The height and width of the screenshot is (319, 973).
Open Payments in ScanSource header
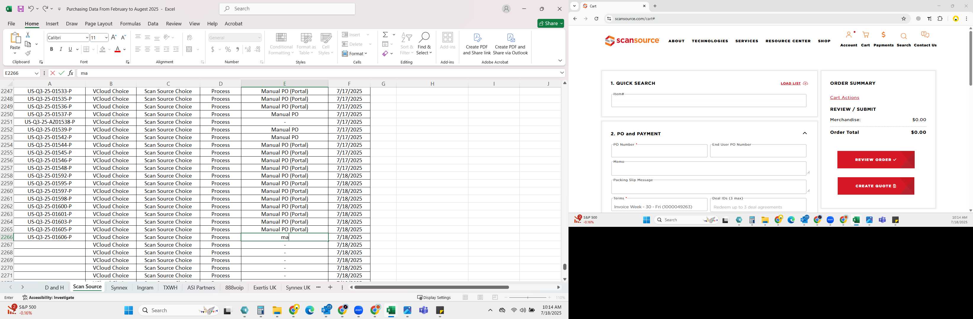tap(884, 39)
